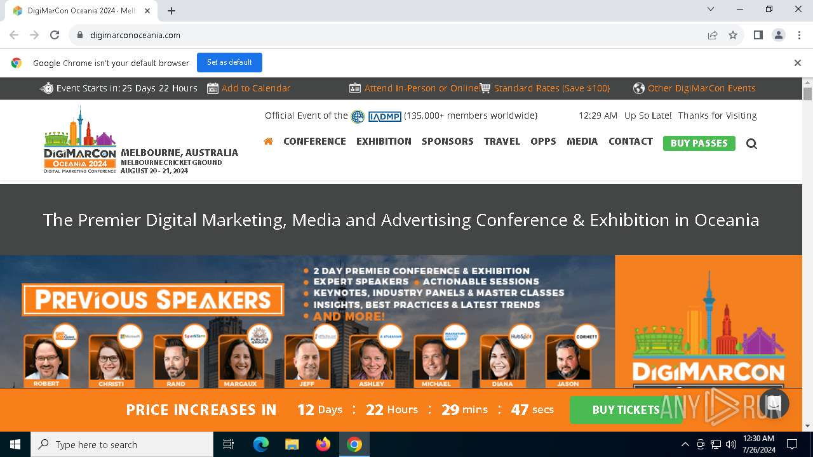Open the notification center icon
Viewport: 813px width, 457px height.
click(792, 444)
